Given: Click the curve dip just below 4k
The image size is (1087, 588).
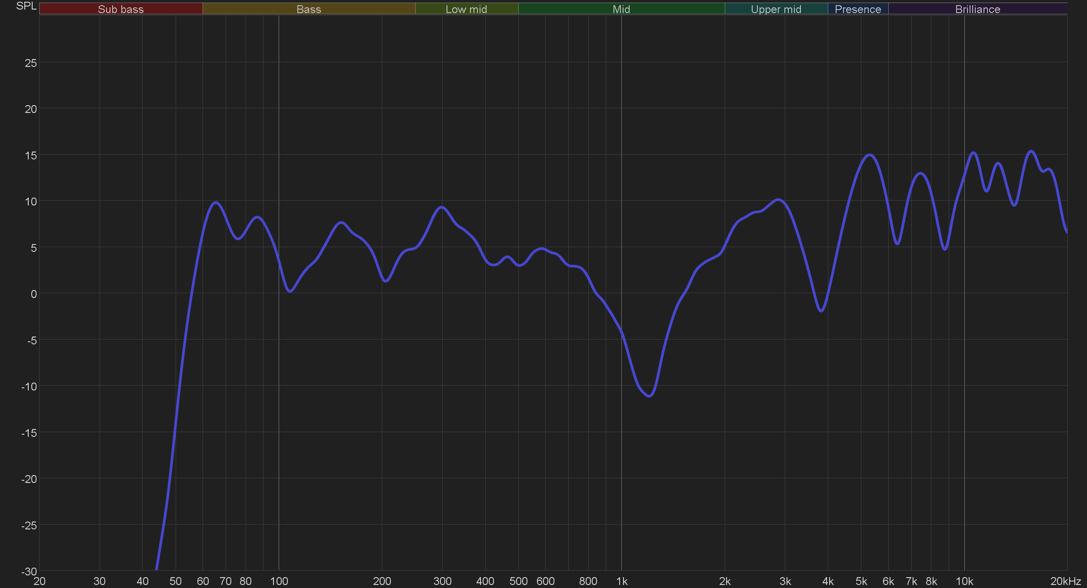Looking at the screenshot, I should (x=821, y=311).
